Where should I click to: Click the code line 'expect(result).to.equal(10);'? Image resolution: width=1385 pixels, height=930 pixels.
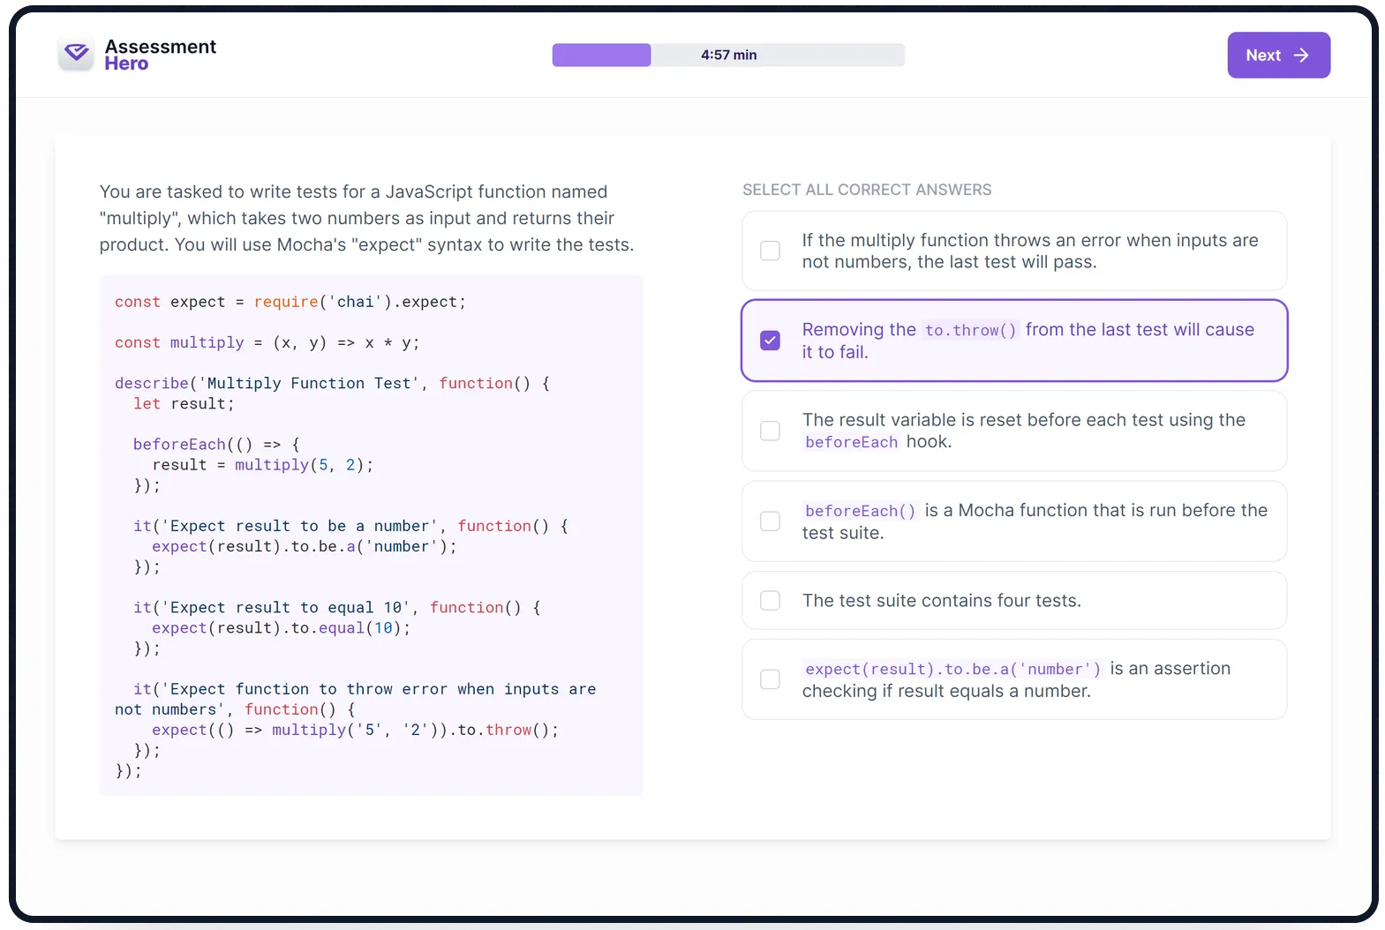point(281,628)
